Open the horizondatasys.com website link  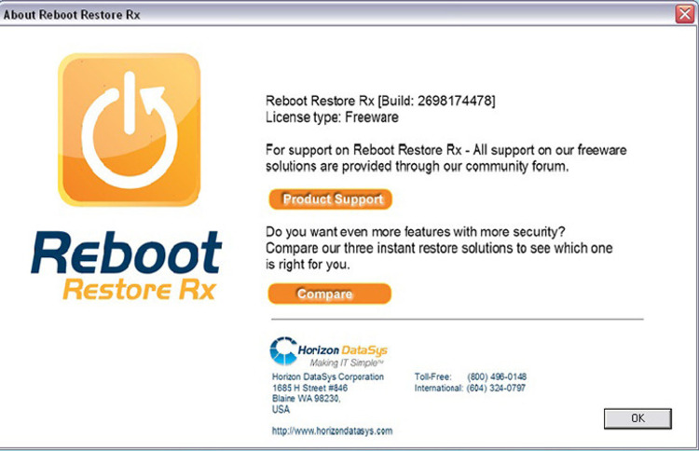[x=332, y=430]
